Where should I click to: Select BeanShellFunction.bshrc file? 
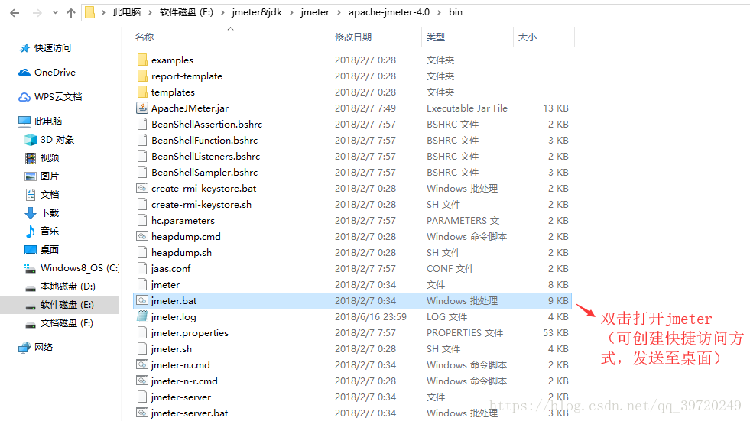tap(204, 140)
